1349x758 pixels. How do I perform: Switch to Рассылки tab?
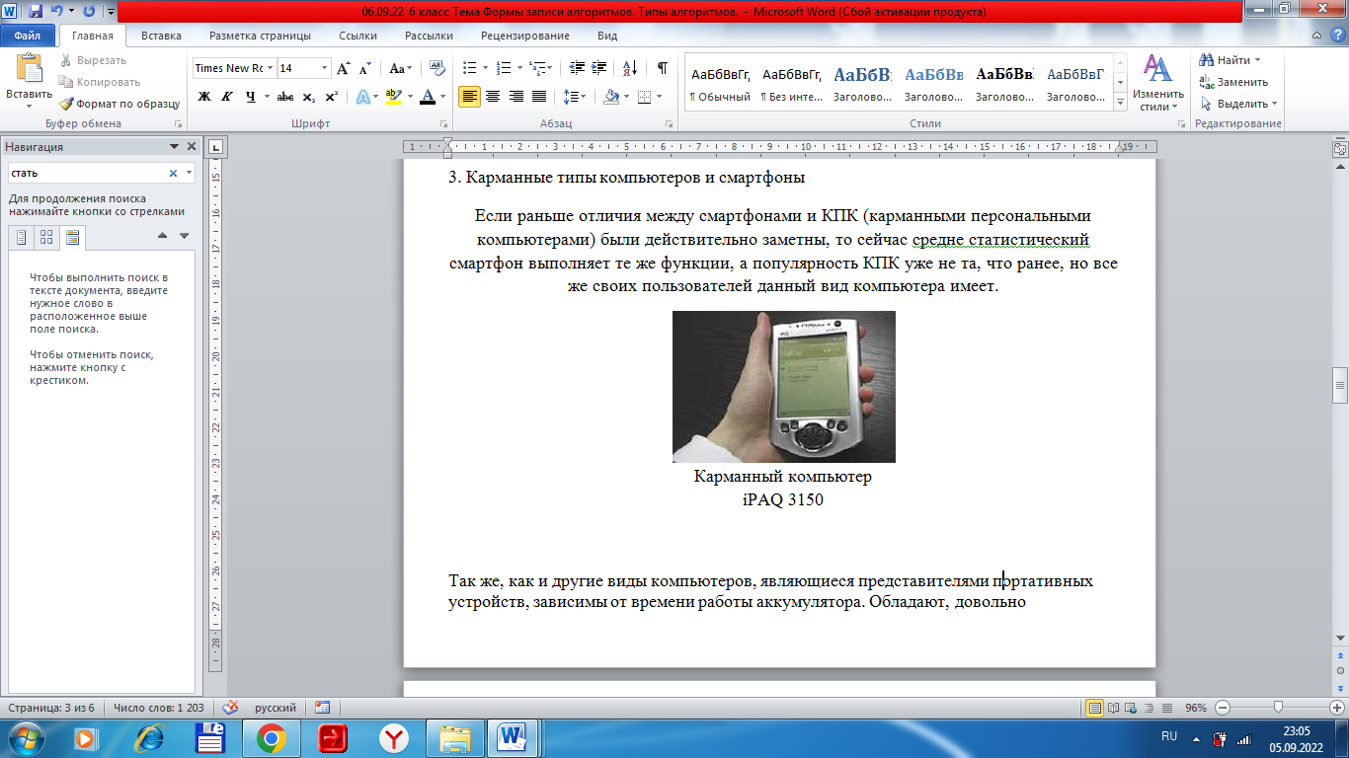point(429,36)
